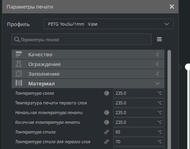Image resolution: width=190 pixels, height=149 pixels.
Task: Click the Качество category layers icon
Action: [x=19, y=54]
